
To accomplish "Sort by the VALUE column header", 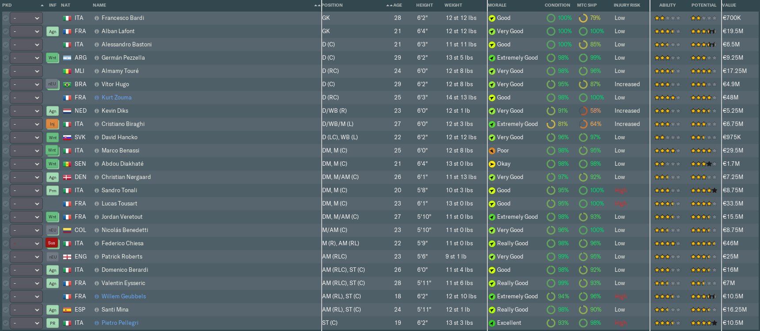I will pyautogui.click(x=729, y=5).
